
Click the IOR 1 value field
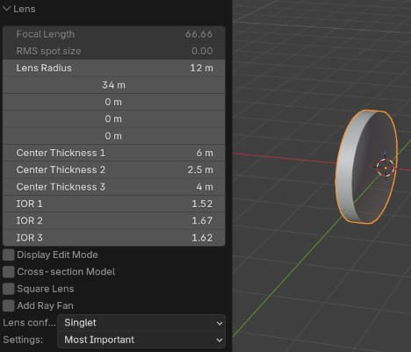click(x=114, y=204)
